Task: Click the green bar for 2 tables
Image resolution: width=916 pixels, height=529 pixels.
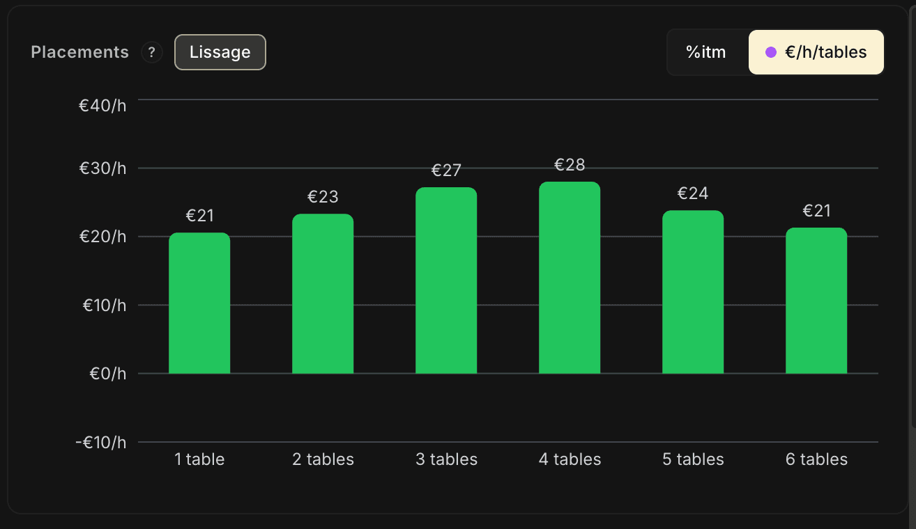Action: (323, 294)
